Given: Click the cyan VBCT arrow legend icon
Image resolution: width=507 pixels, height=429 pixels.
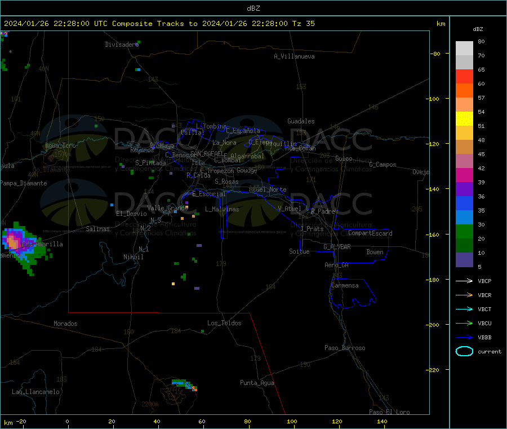Looking at the screenshot, I should pos(464,309).
